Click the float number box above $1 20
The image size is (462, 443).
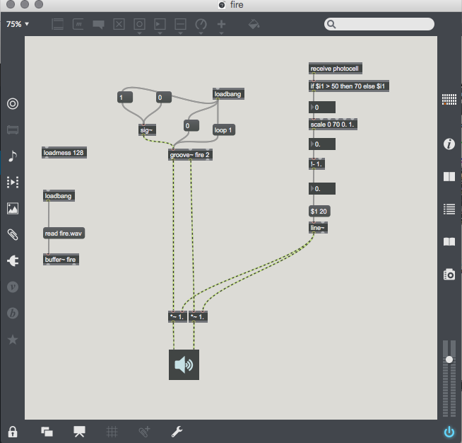(x=322, y=188)
